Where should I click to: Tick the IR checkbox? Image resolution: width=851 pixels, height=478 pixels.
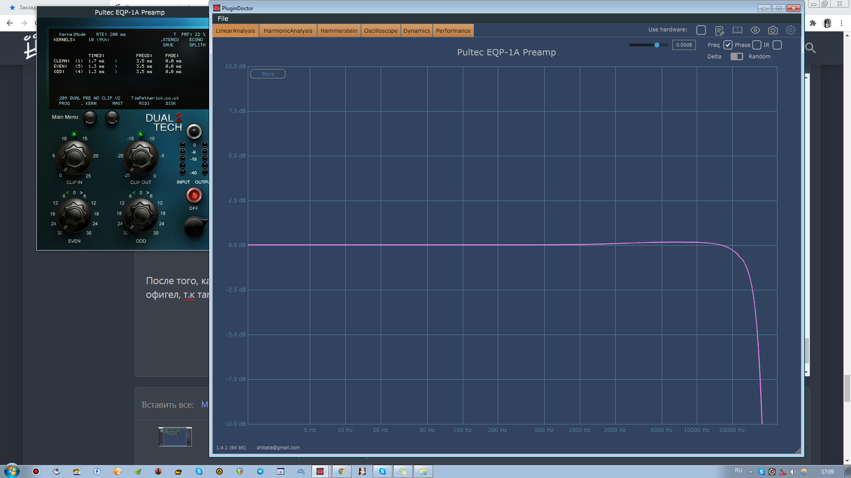click(777, 45)
